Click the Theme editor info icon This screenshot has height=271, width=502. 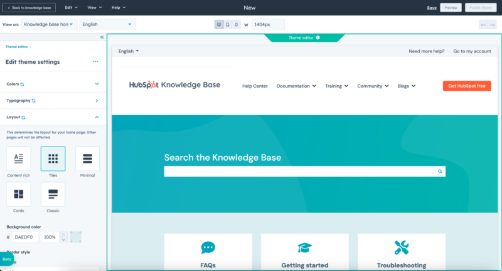pos(318,38)
